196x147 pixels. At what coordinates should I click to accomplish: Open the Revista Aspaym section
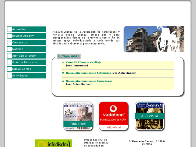point(26,36)
